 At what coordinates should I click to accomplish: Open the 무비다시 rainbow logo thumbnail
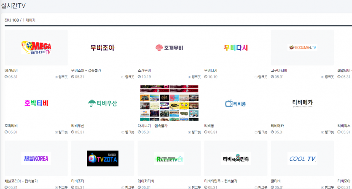[x=236, y=48]
